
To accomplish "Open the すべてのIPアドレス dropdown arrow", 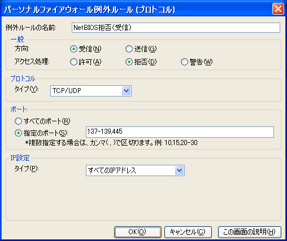I will pyautogui.click(x=180, y=170).
